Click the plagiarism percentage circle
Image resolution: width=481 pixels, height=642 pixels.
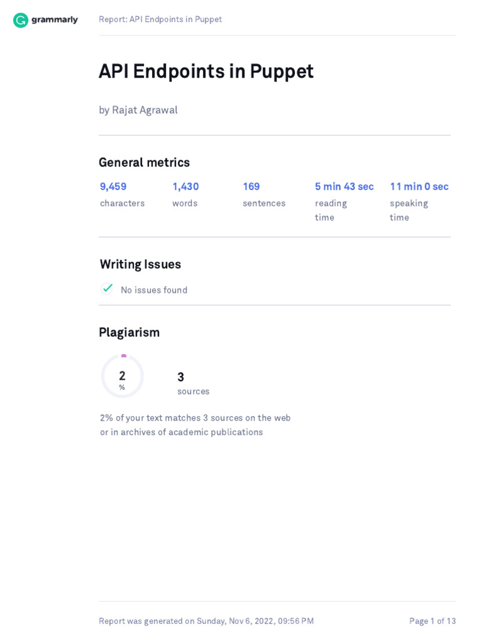pyautogui.click(x=122, y=376)
